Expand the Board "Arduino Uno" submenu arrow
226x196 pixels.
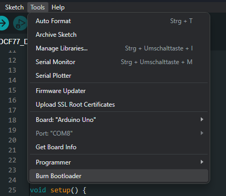coord(202,119)
